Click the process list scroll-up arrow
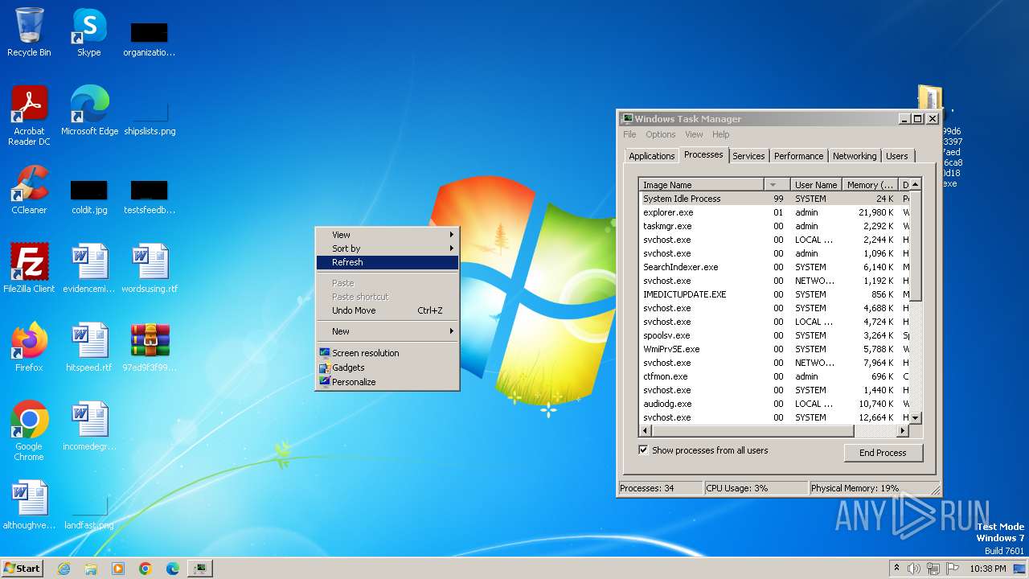The width and height of the screenshot is (1029, 579). pos(916,184)
